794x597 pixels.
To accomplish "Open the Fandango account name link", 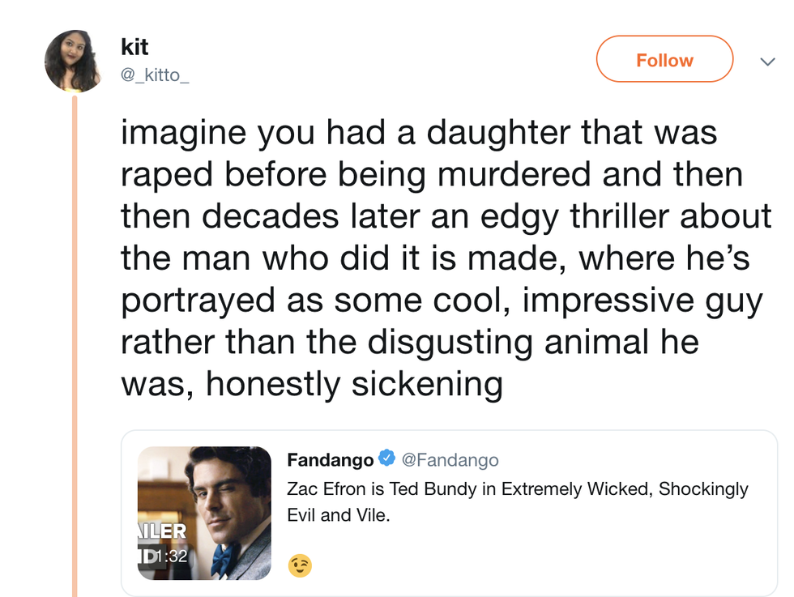I will click(331, 460).
